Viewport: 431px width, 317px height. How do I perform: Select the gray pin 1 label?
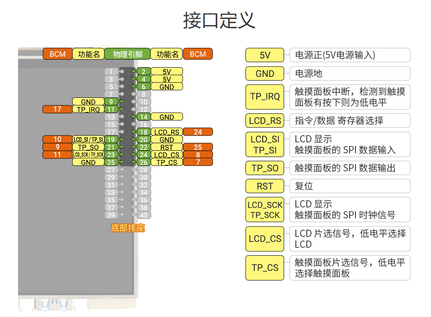[x=111, y=71]
